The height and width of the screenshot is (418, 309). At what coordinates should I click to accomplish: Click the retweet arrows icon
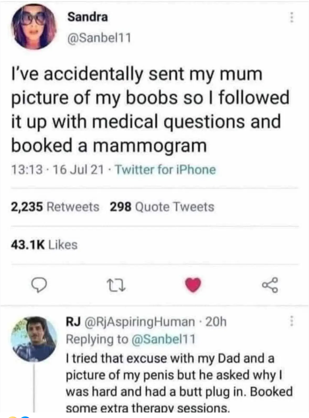[116, 285]
